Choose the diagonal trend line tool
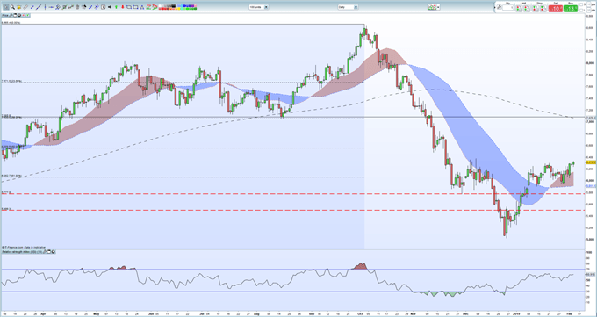Image resolution: width=597 pixels, height=317 pixels. (39, 7)
